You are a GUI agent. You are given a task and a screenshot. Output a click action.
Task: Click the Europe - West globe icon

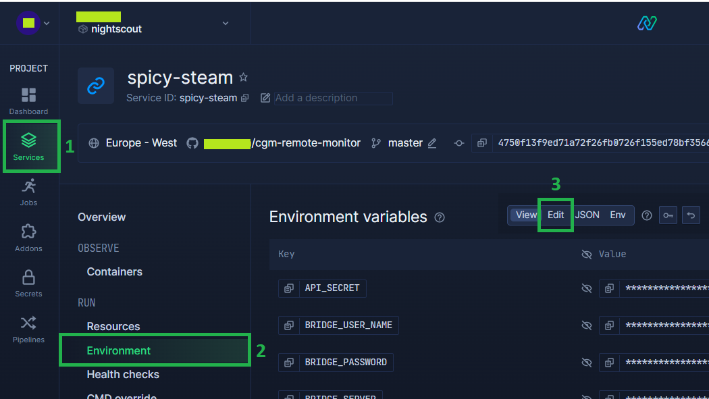point(94,143)
